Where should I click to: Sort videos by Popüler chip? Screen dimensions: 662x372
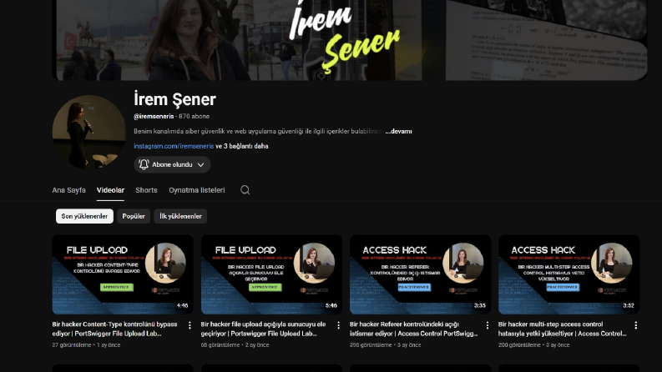pos(134,216)
